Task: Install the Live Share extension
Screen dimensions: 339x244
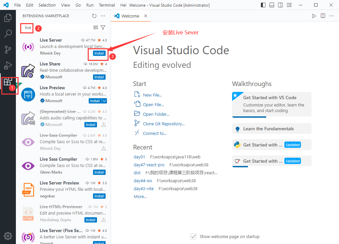Action: pos(99,77)
